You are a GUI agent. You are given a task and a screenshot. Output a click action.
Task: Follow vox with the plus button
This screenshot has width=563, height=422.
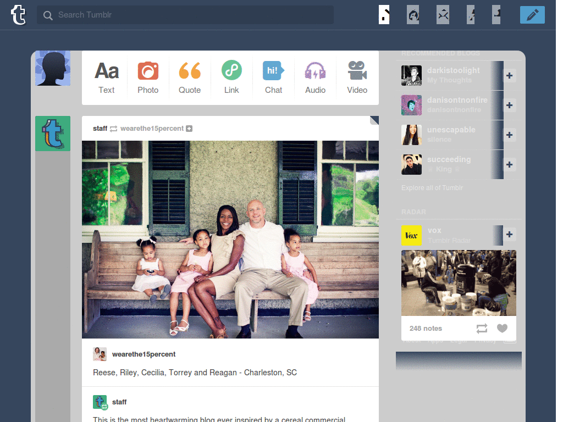[x=510, y=234]
